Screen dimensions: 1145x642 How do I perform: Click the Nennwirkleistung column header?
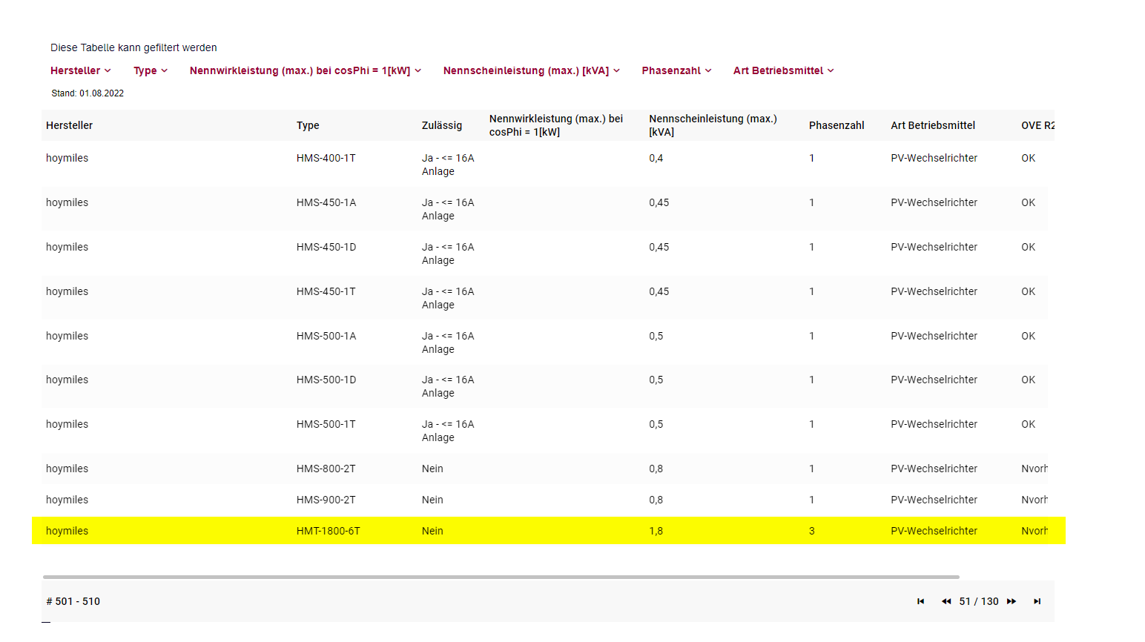point(556,125)
